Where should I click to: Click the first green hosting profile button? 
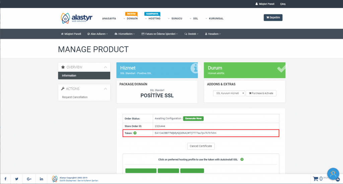141,171
